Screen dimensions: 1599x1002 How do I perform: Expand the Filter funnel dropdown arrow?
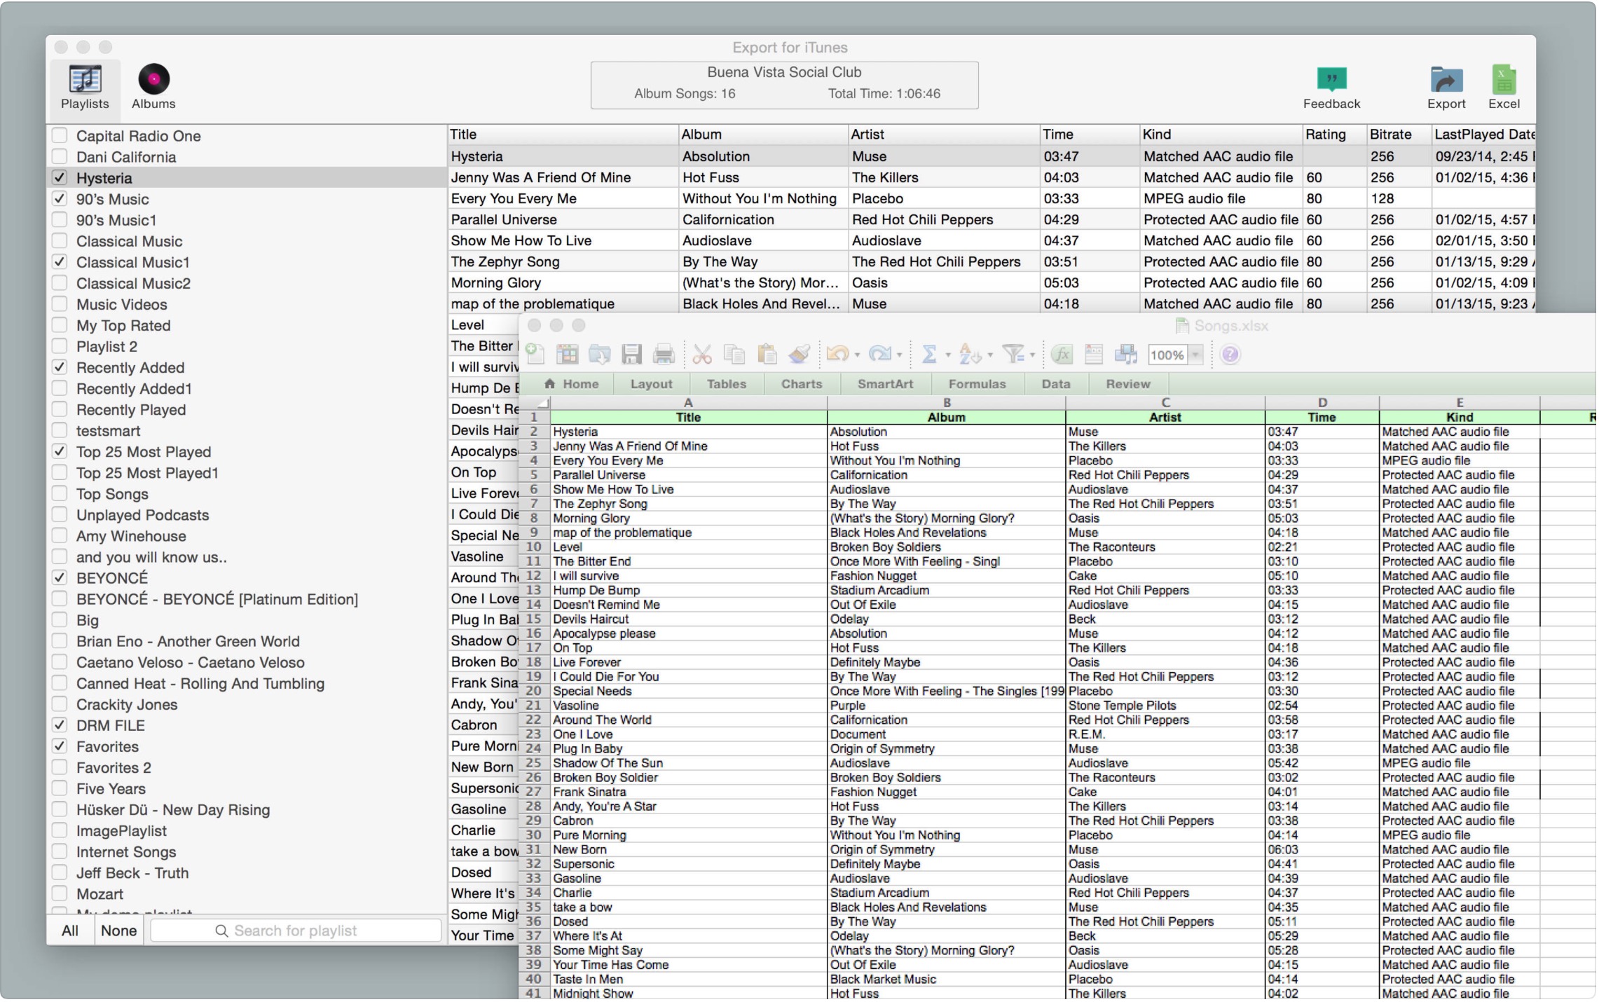click(1032, 355)
